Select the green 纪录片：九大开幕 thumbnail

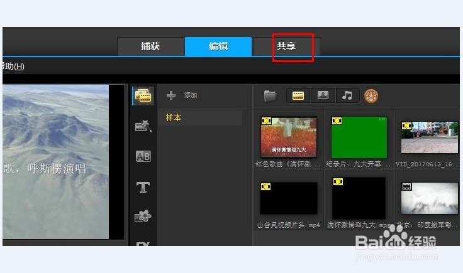pos(359,137)
